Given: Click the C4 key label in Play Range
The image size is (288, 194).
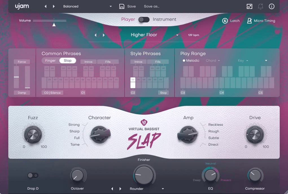Looking at the screenshot, I should (222, 93).
